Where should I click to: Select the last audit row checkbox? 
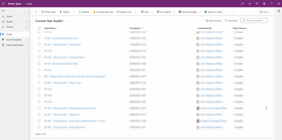click(39, 127)
